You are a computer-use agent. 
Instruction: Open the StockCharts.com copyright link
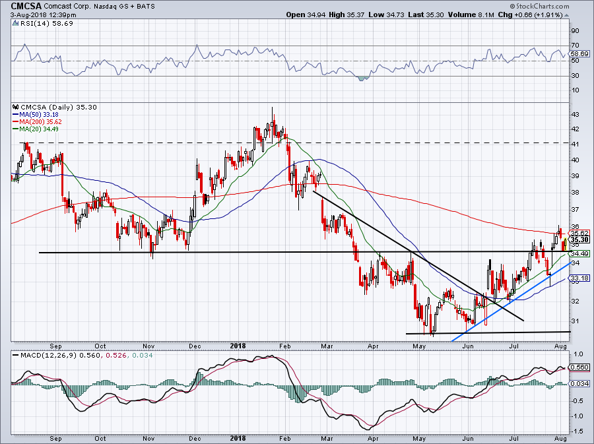pos(539,6)
